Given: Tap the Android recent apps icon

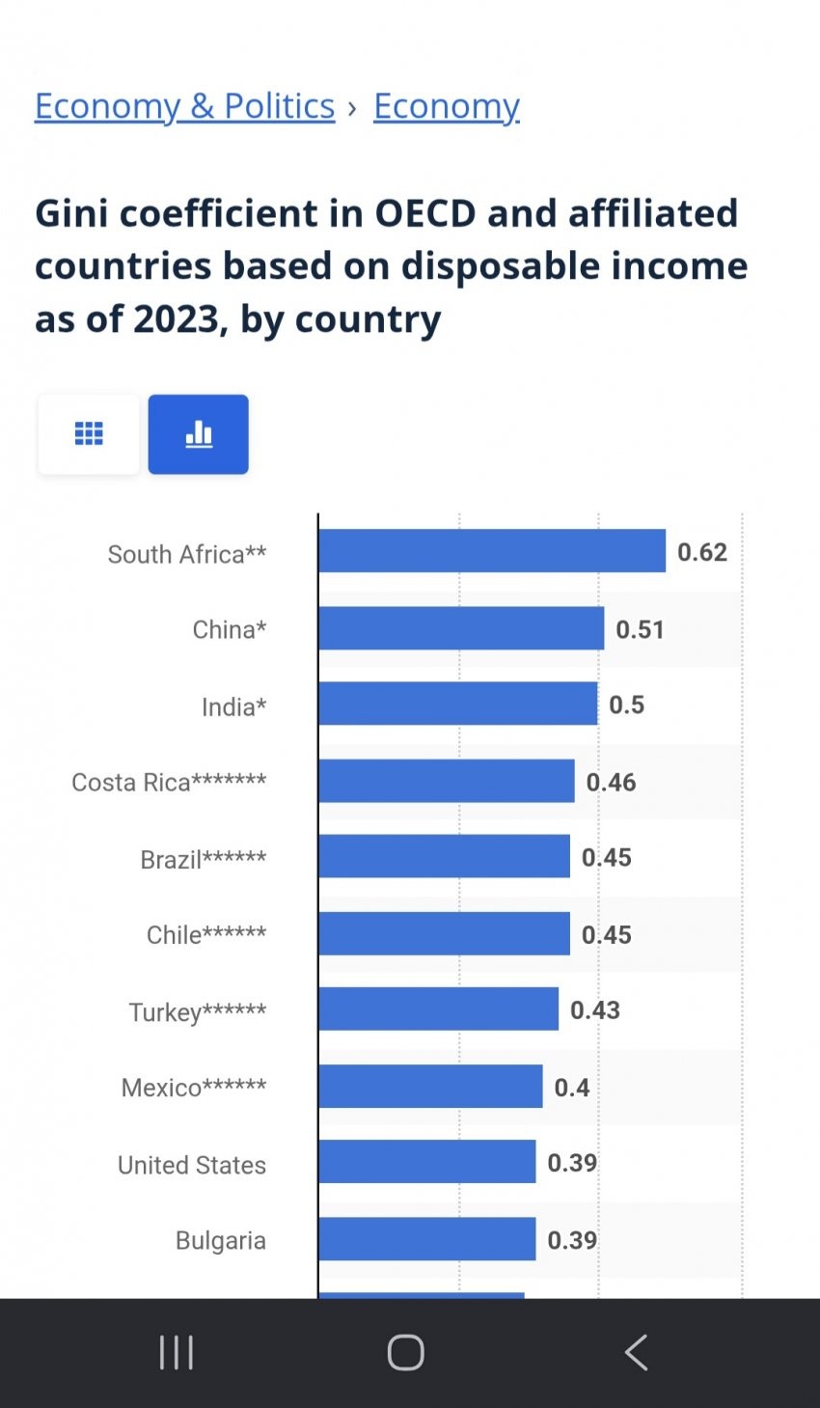Looking at the screenshot, I should tap(177, 1352).
